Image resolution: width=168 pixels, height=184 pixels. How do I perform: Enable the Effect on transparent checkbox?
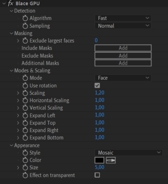tap(97, 175)
